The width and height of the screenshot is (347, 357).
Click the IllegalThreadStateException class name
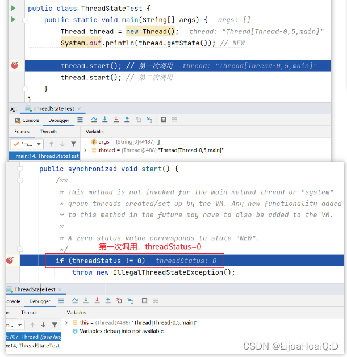[168, 272]
